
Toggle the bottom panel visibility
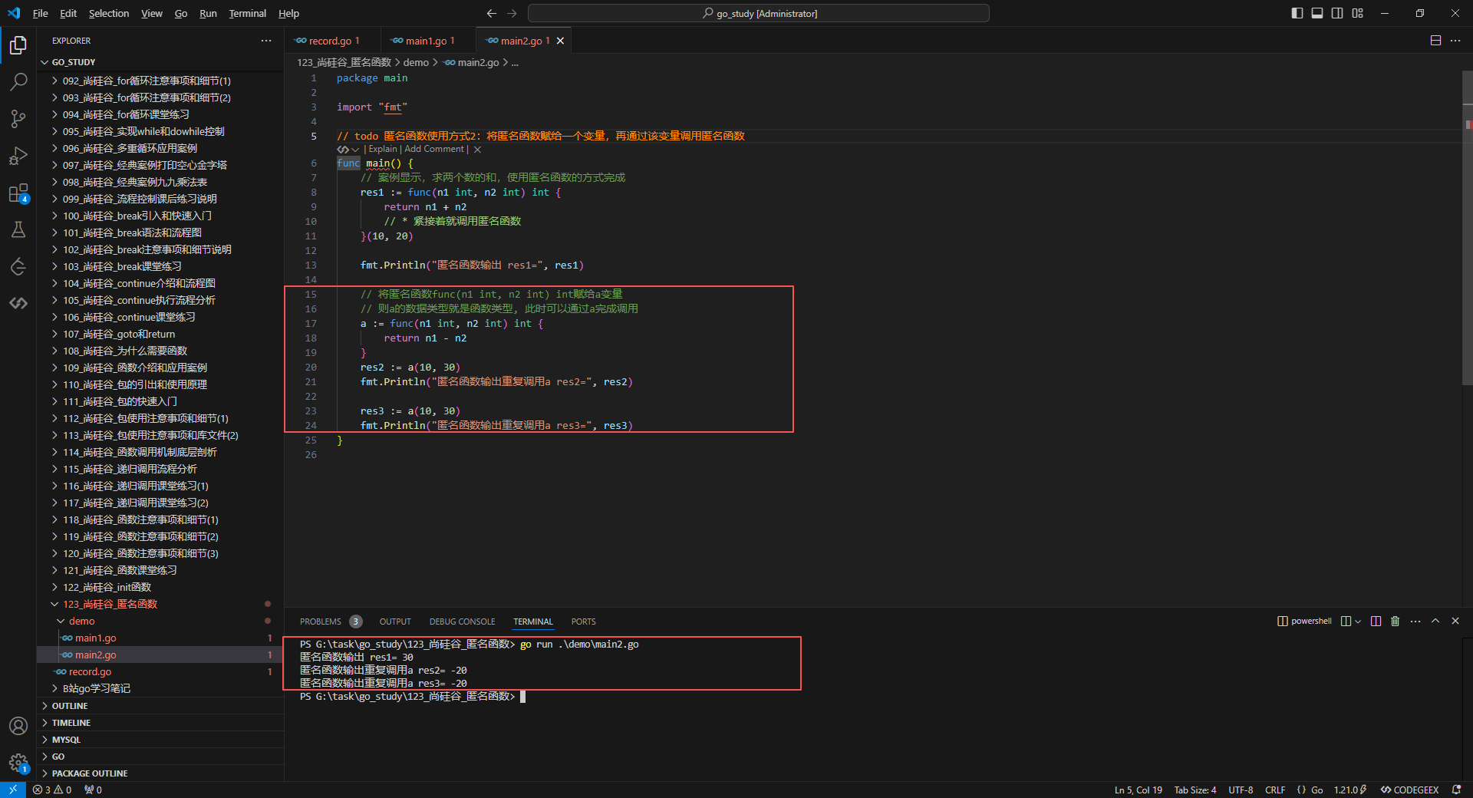[1317, 13]
